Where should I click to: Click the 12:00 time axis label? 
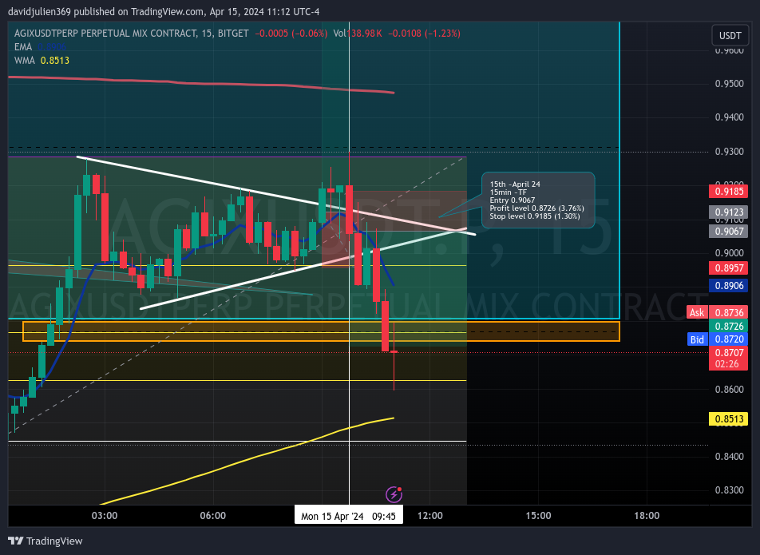tap(430, 516)
